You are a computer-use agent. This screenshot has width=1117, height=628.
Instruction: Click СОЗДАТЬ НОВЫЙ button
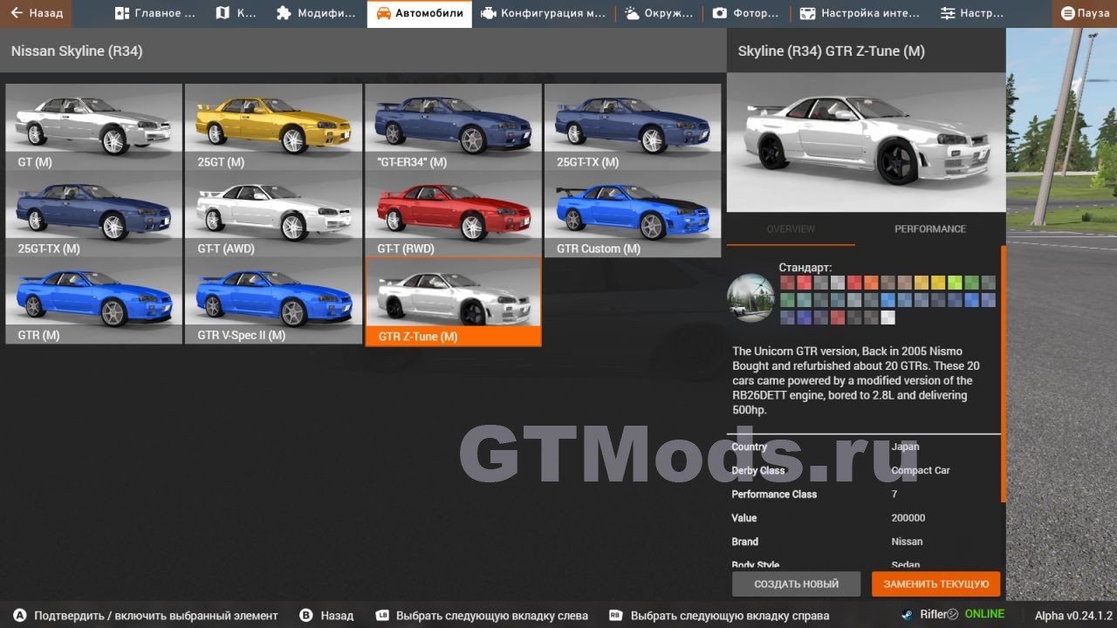[x=796, y=584]
